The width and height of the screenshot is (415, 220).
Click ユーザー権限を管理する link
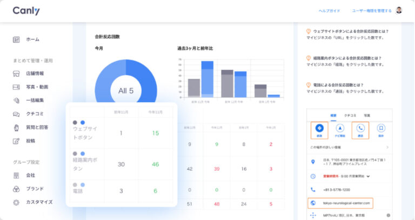(x=372, y=11)
